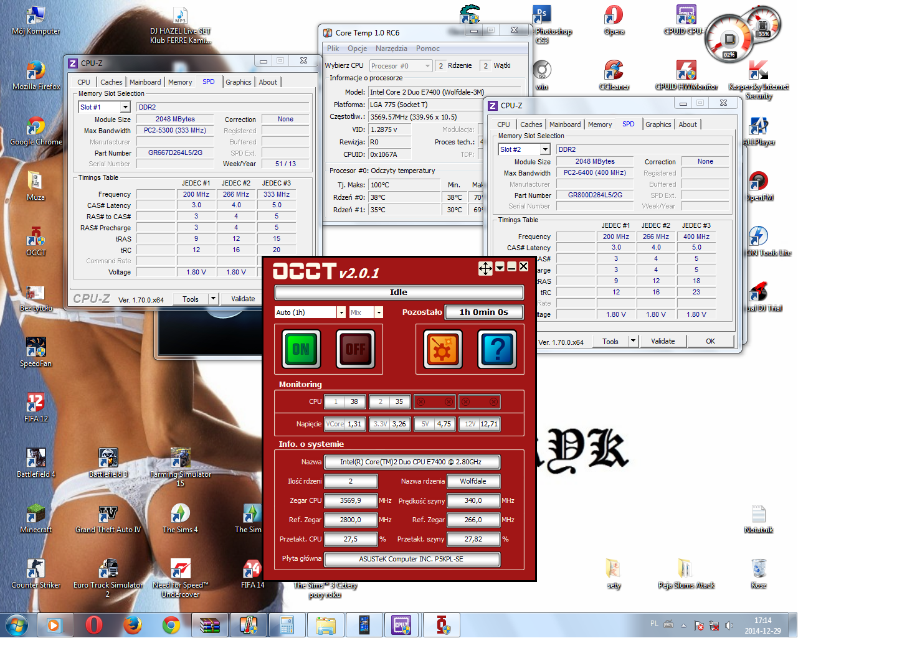Open the Mozilla Firefox desktop shortcut
Viewport: 902px width, 661px height.
pyautogui.click(x=36, y=75)
